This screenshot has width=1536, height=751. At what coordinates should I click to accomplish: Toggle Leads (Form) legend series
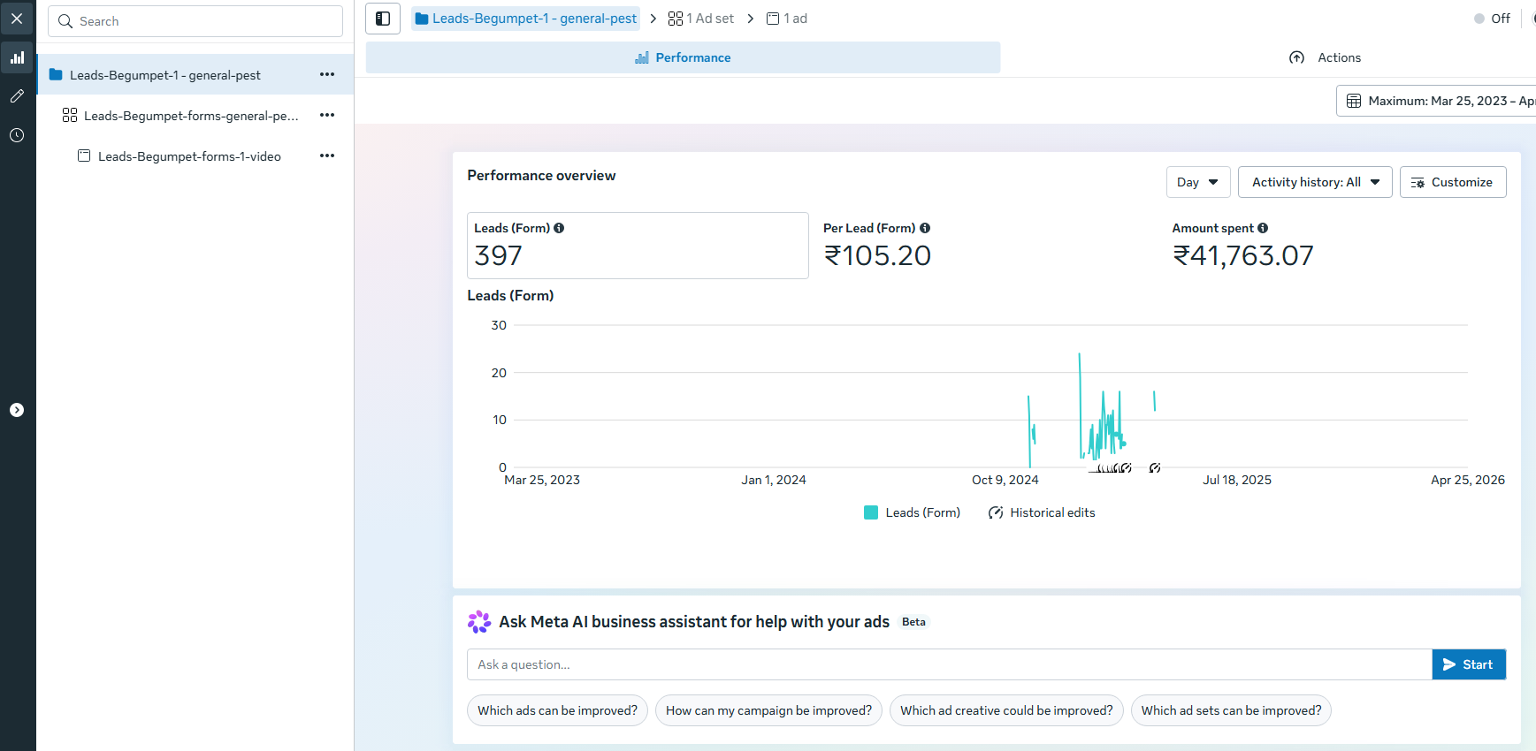[x=912, y=512]
